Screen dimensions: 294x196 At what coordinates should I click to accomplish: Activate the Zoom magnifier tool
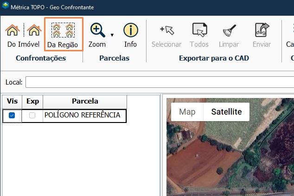(x=97, y=30)
